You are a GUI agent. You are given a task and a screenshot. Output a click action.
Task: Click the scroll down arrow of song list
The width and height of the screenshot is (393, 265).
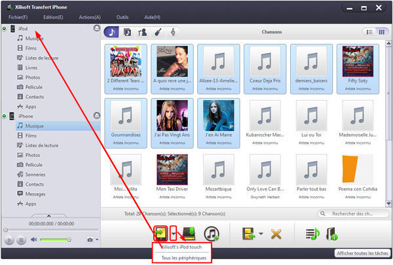[x=388, y=204]
